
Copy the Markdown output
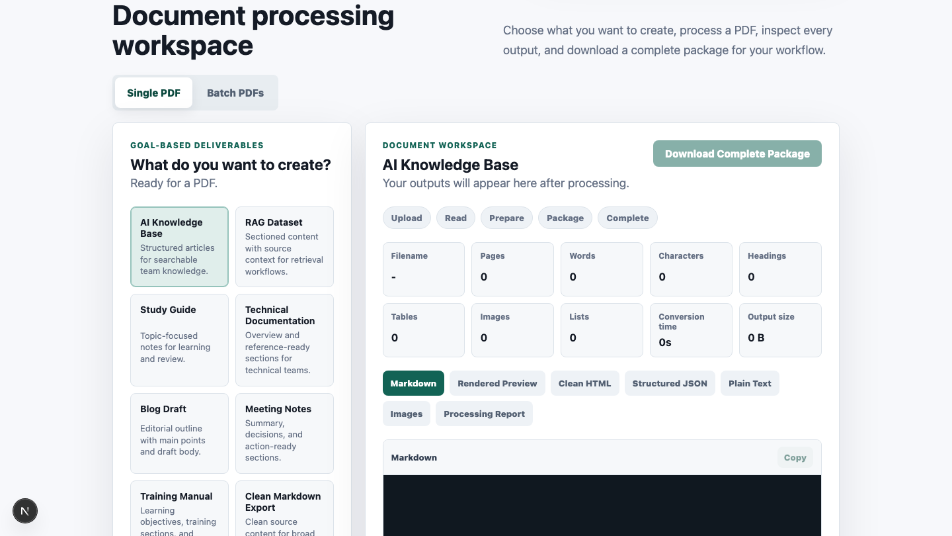tap(795, 457)
